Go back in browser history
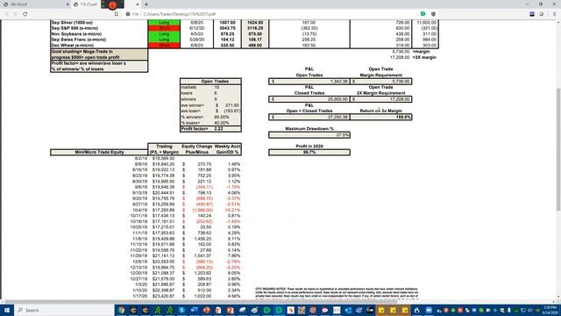561x316 pixels. click(x=6, y=14)
